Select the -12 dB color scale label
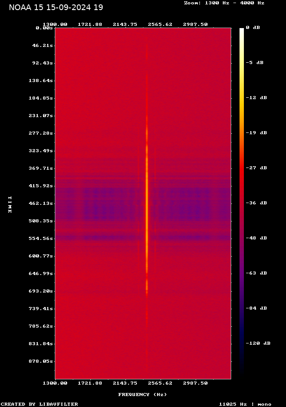The image size is (286, 407). pyautogui.click(x=256, y=98)
